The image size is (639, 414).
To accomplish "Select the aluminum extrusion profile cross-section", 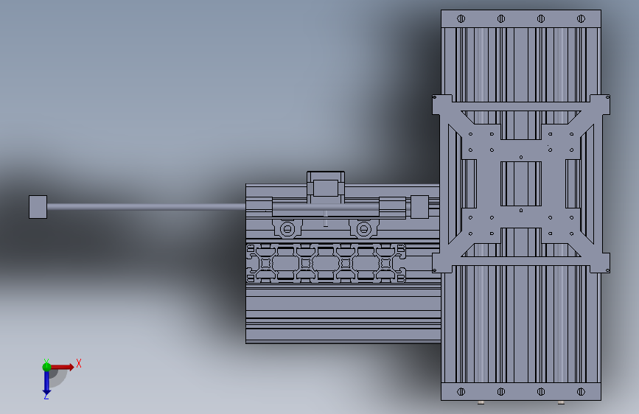I will click(x=326, y=263).
